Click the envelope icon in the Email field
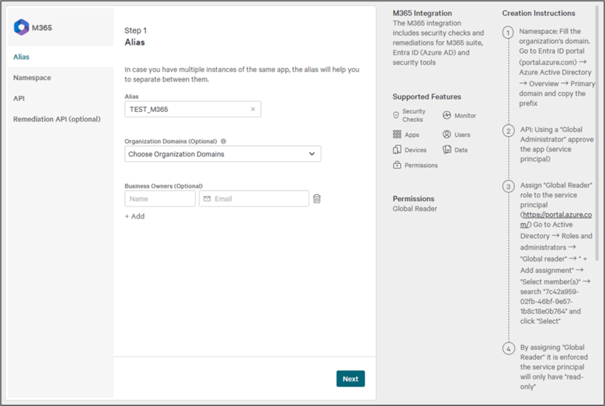Image resolution: width=605 pixels, height=406 pixels. coord(207,199)
